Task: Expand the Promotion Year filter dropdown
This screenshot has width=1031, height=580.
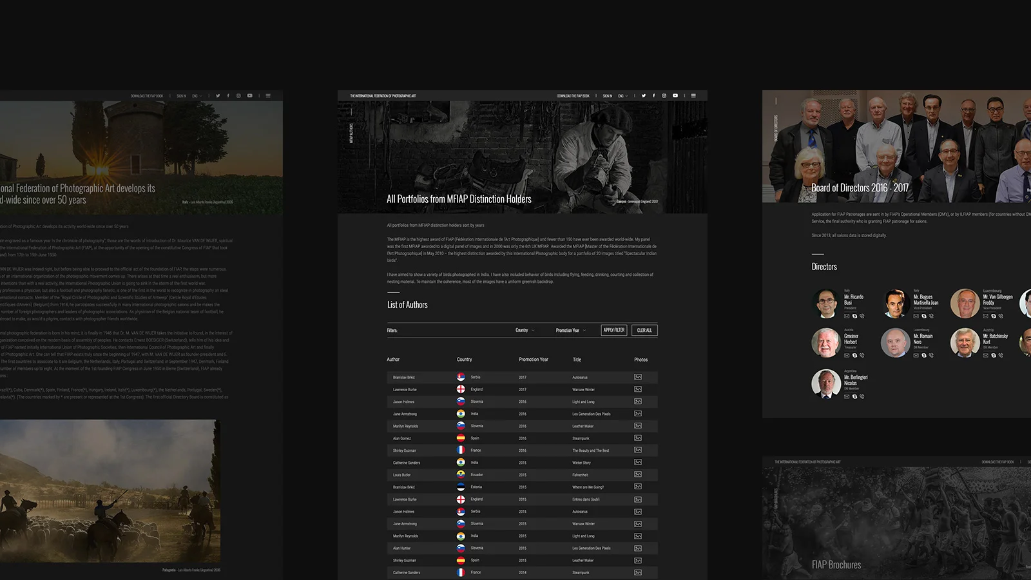Action: (x=571, y=330)
